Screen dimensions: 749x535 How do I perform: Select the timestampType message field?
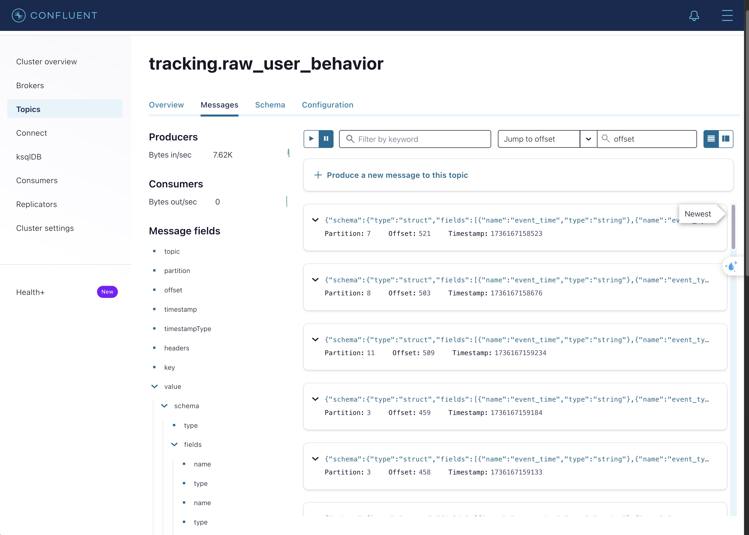(188, 329)
